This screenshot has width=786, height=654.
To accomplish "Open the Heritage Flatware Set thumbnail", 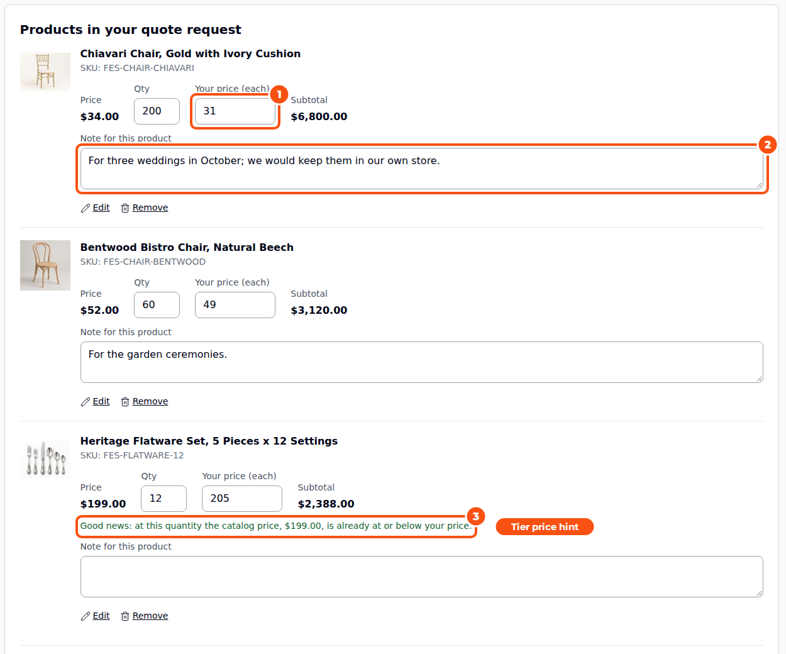I will click(x=45, y=459).
